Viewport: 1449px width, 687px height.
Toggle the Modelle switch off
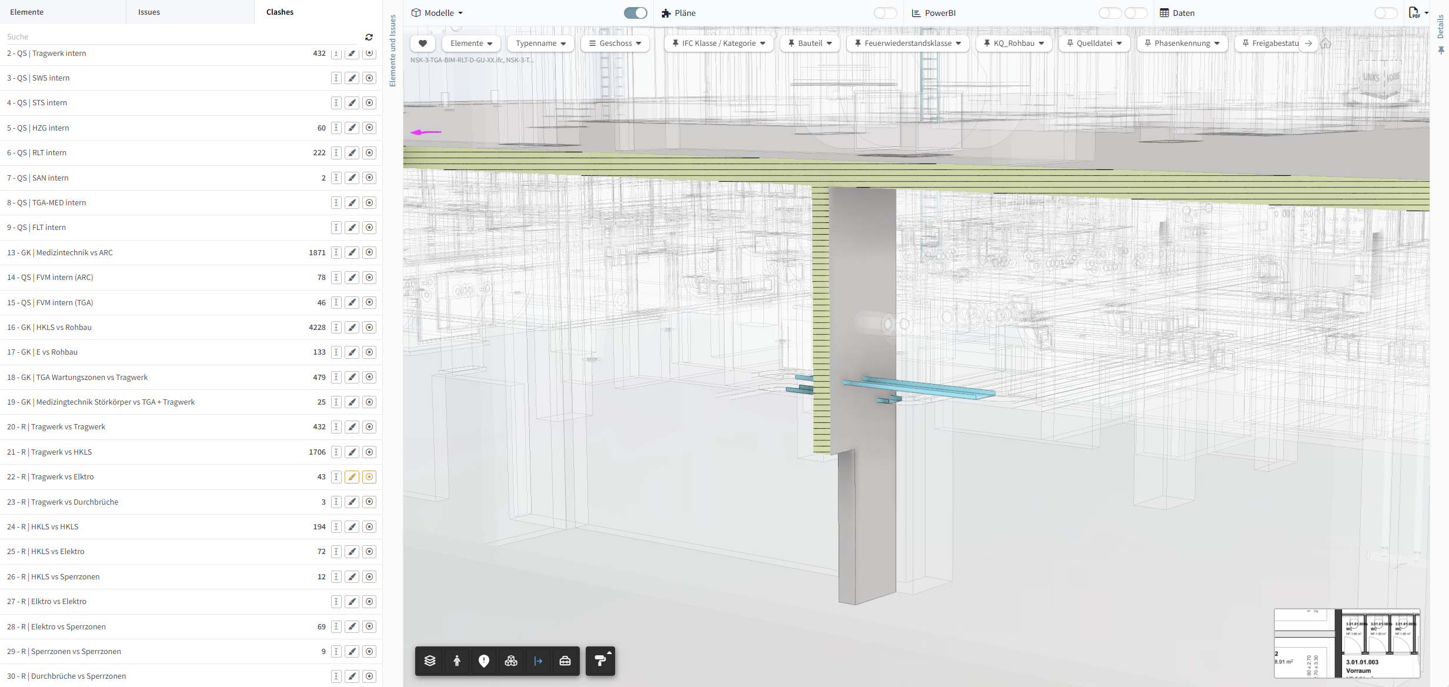[x=635, y=13]
